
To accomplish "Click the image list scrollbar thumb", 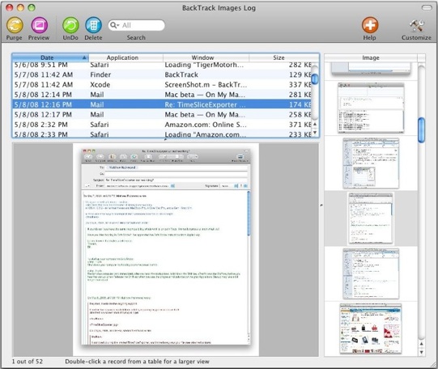I will click(422, 130).
